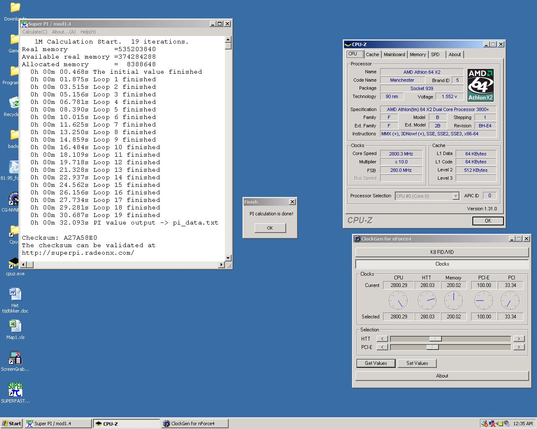
Task: Click Super PI vertical scrollbar up arrow
Action: tap(228, 40)
